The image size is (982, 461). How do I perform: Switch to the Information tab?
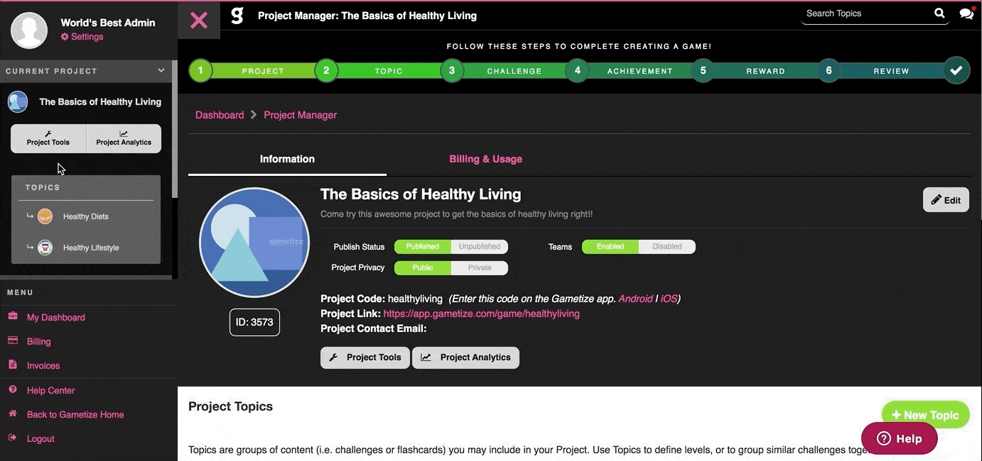coord(287,159)
